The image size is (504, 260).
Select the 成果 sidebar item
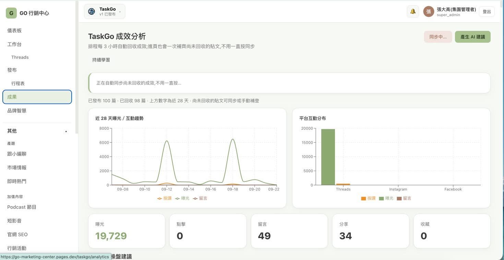(x=37, y=97)
